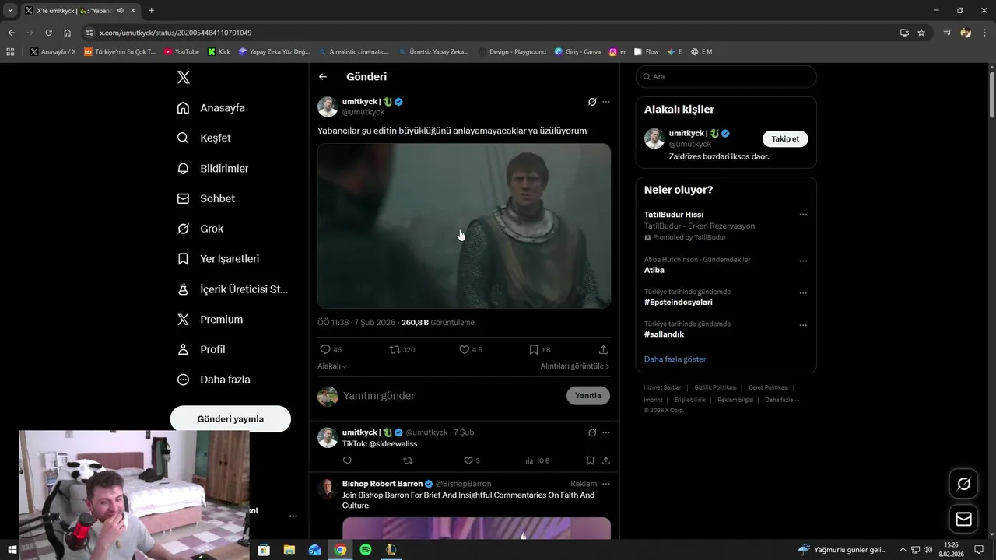Open options for #sallandık trend
This screenshot has height=560, width=996.
tap(803, 325)
